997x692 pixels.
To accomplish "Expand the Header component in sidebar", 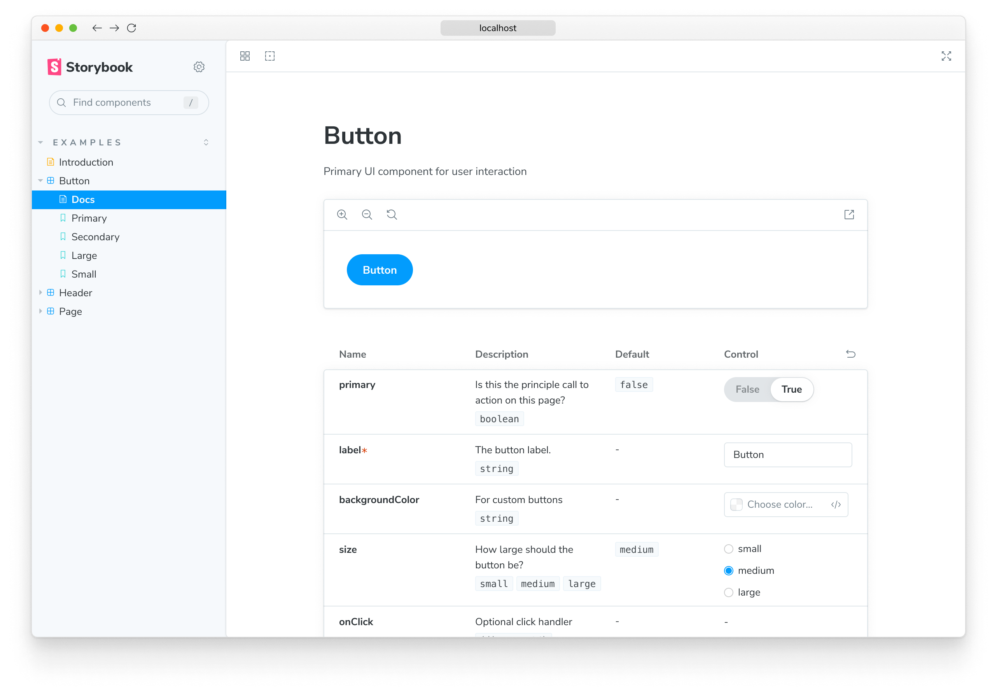I will (38, 292).
